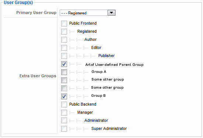The image size is (203, 138).
Task: Open the Primary User Group dropdown arrow
Action: coord(111,13)
